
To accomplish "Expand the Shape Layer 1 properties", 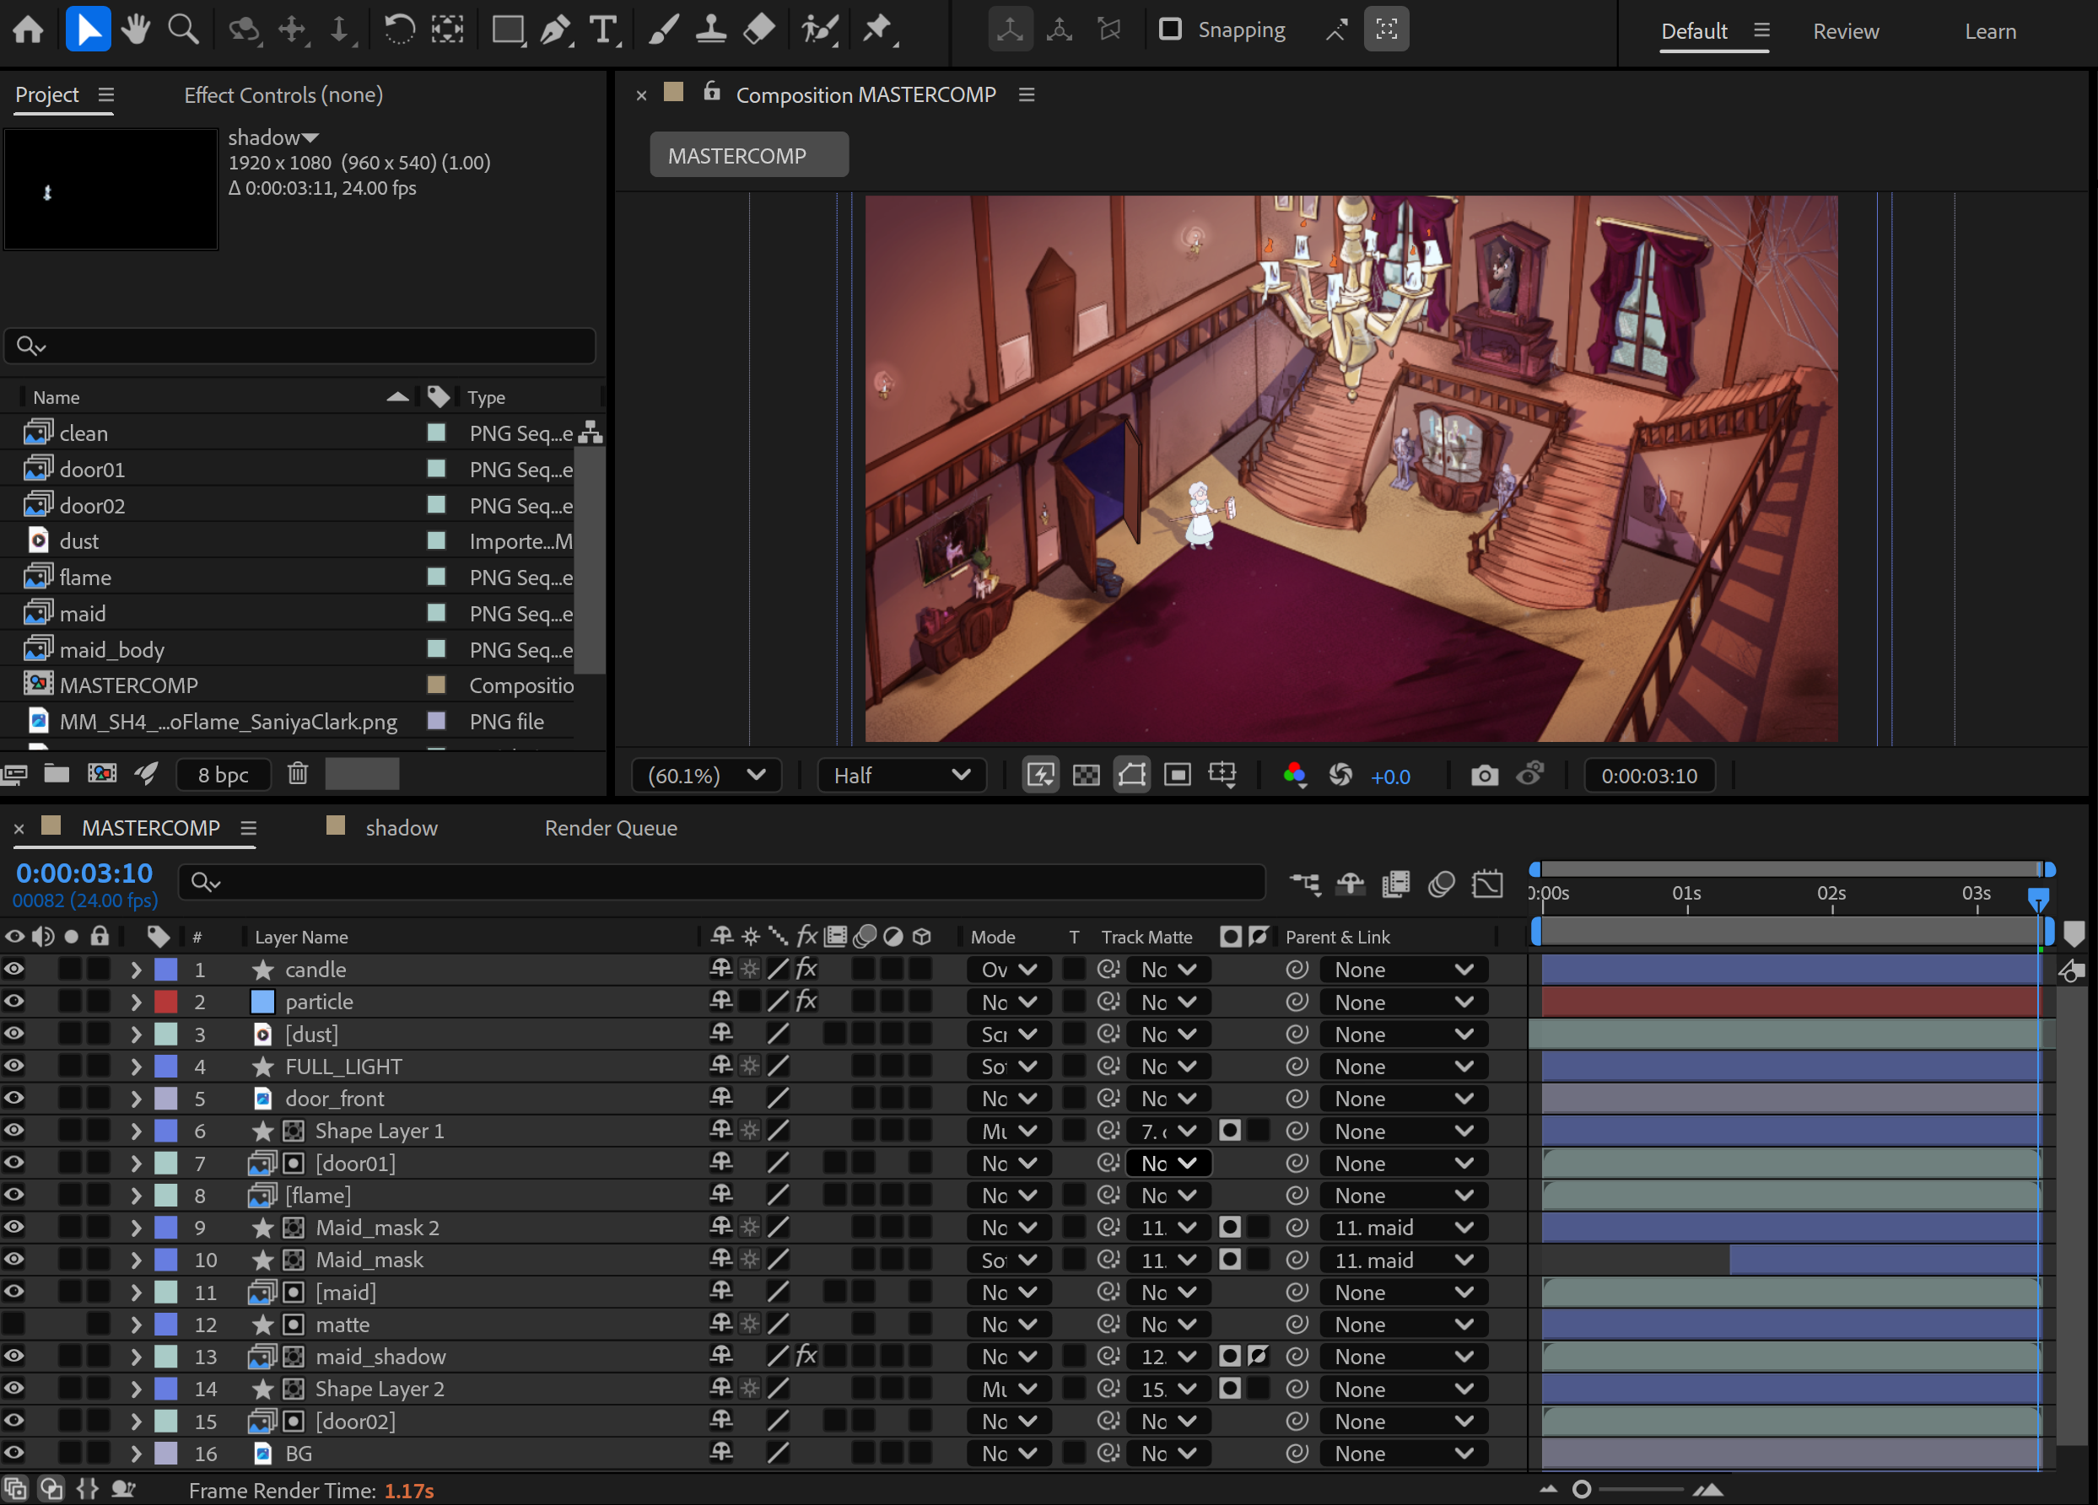I will coord(136,1131).
